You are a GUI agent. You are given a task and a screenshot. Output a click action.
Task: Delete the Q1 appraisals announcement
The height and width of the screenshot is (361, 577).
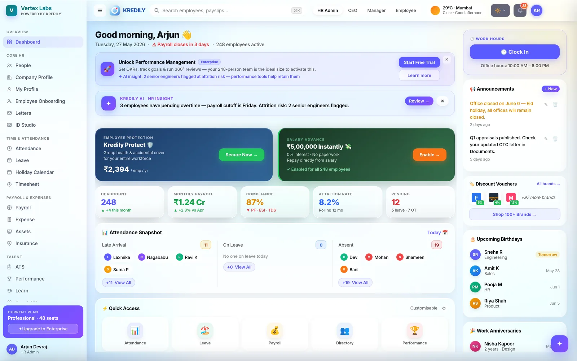555,139
